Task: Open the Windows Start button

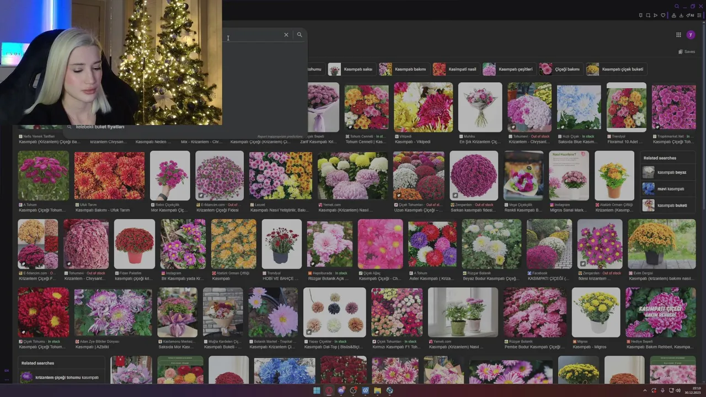Action: [317, 390]
